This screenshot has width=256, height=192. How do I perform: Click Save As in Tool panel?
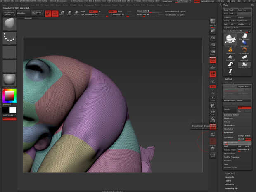(244, 10)
